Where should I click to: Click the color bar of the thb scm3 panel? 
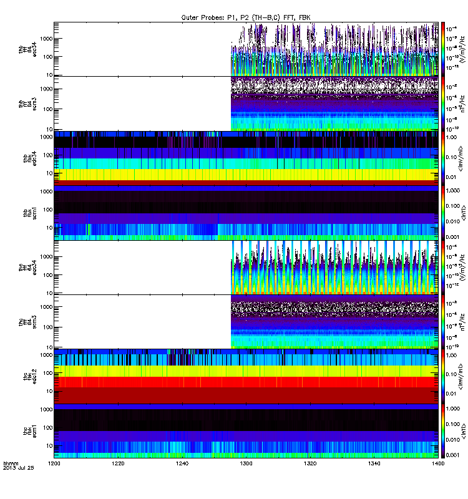(x=443, y=104)
